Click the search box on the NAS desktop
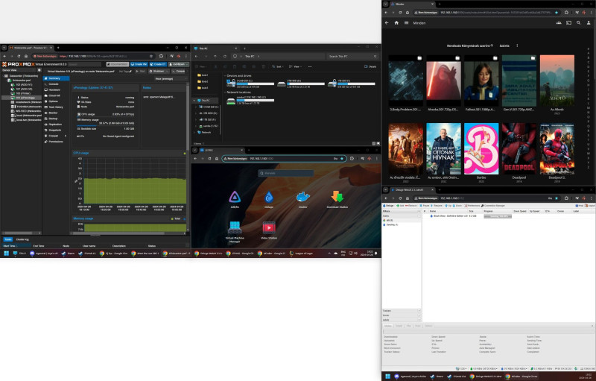The image size is (596, 381). tap(286, 173)
